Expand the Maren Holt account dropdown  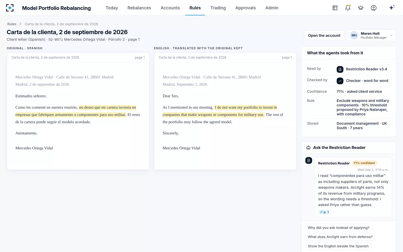pyautogui.click(x=372, y=35)
